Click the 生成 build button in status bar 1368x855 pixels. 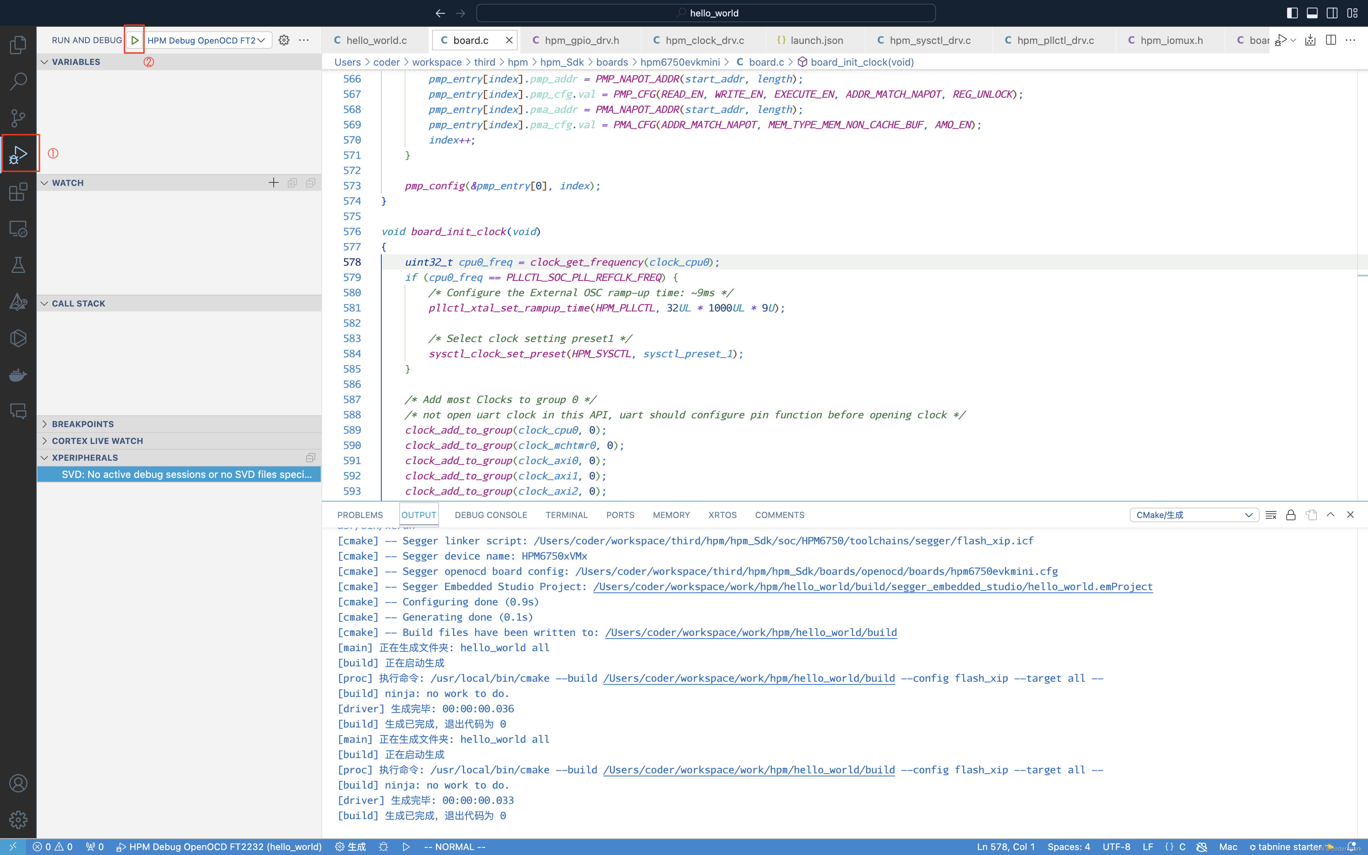350,847
